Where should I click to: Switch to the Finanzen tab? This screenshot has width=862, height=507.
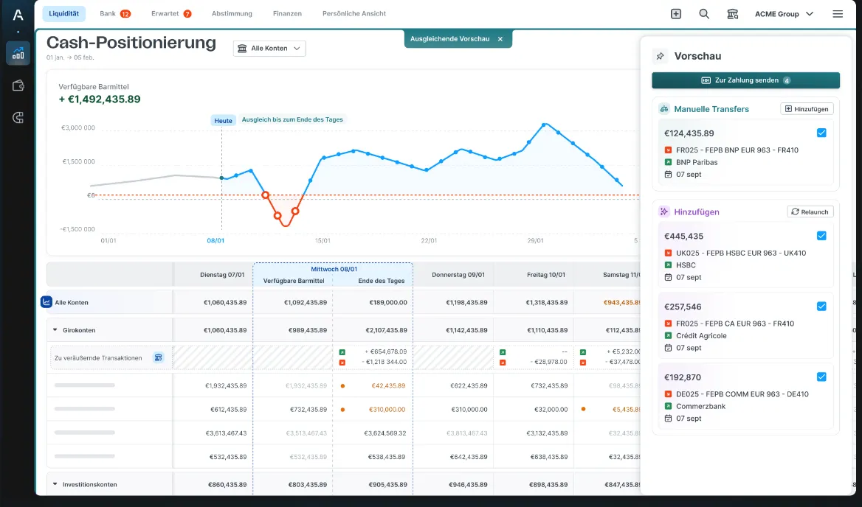287,13
